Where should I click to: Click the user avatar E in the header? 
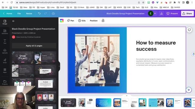[x=151, y=13]
